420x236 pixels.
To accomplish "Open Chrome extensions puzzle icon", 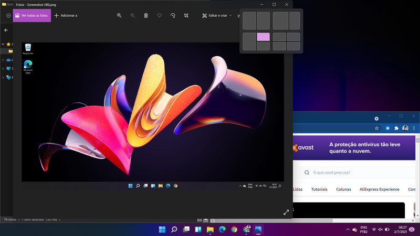I will click(x=396, y=128).
